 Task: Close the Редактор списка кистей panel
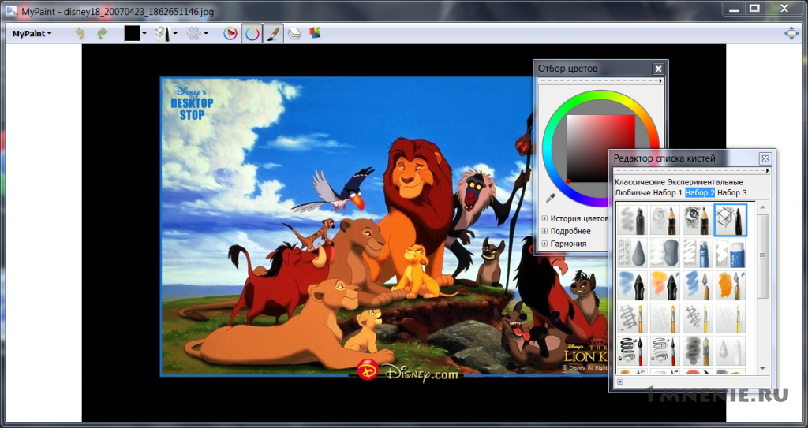pyautogui.click(x=765, y=158)
